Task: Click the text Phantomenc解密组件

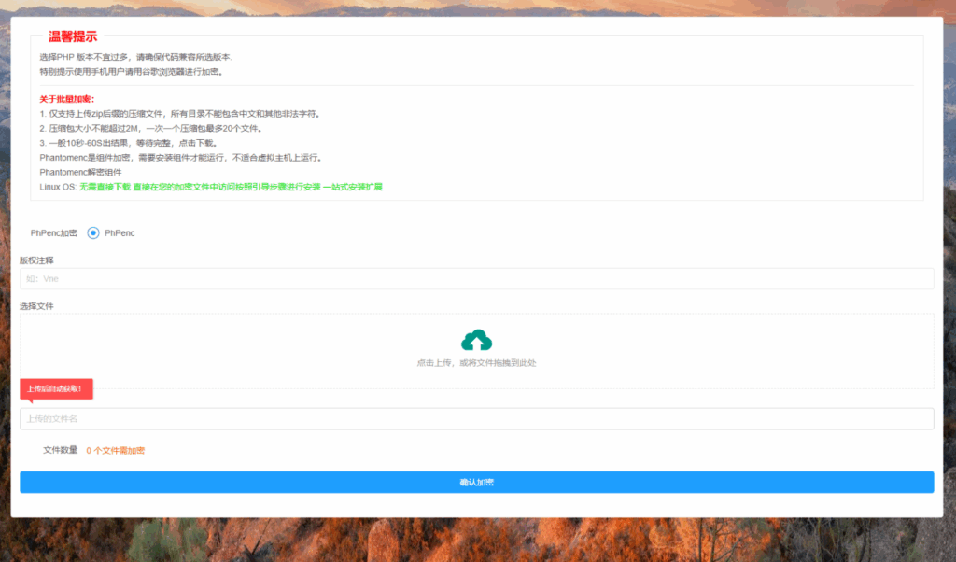Action: point(80,173)
